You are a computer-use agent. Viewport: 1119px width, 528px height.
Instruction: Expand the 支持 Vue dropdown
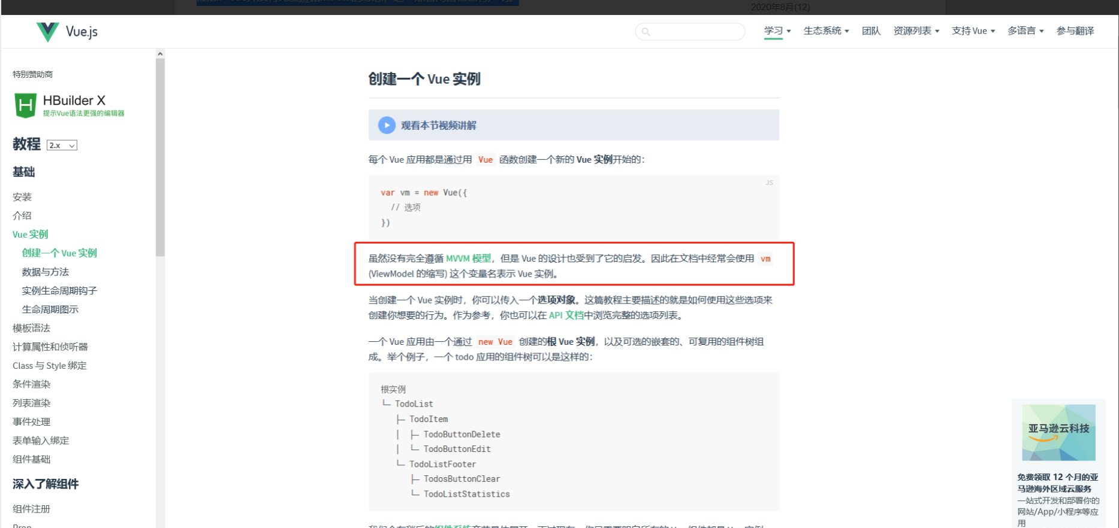click(x=973, y=31)
